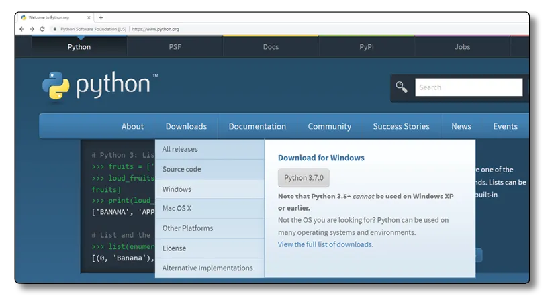Click the browser forward arrow
The image size is (556, 302).
coord(32,29)
